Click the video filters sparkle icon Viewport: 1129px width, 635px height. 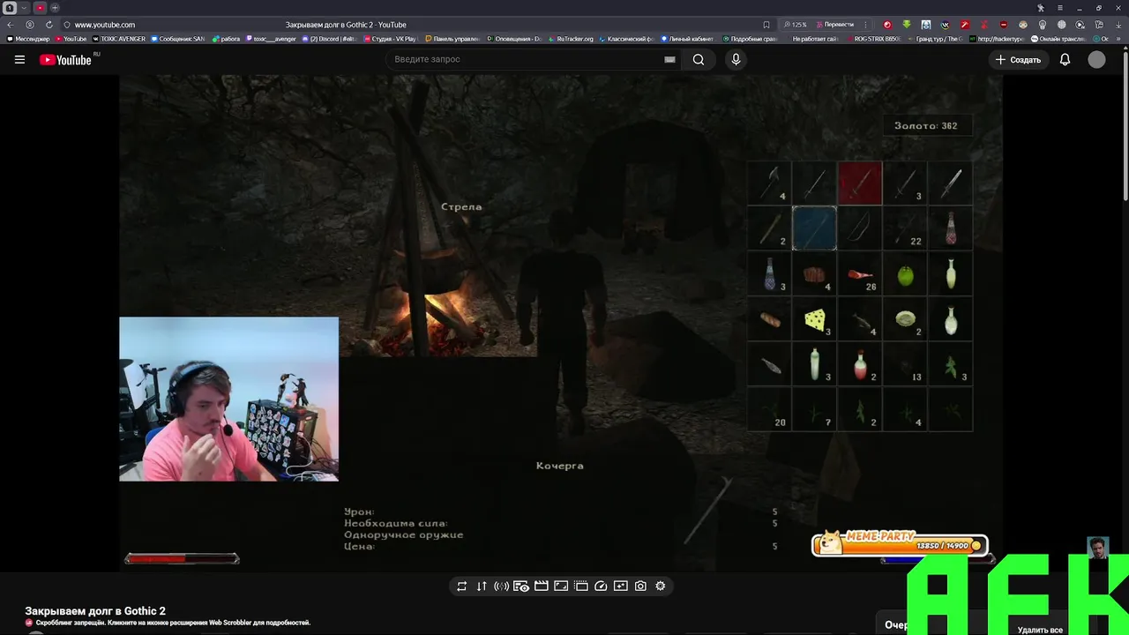click(x=621, y=586)
